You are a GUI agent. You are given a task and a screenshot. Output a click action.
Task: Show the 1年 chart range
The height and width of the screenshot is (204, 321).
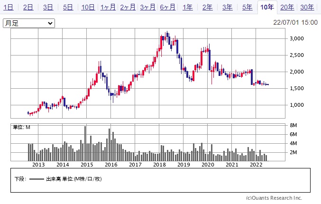(187, 8)
